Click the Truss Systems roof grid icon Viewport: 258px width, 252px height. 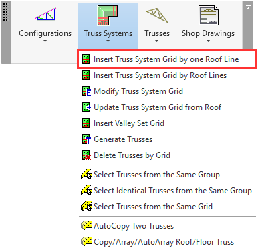pos(108,15)
